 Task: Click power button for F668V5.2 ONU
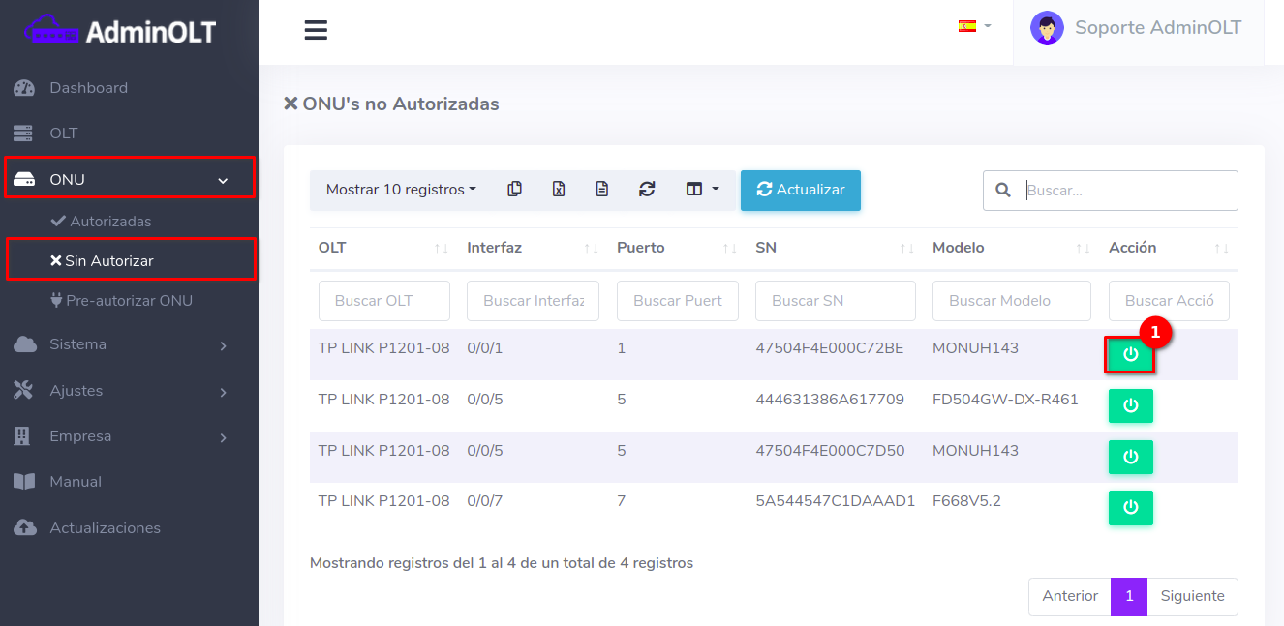(x=1130, y=507)
